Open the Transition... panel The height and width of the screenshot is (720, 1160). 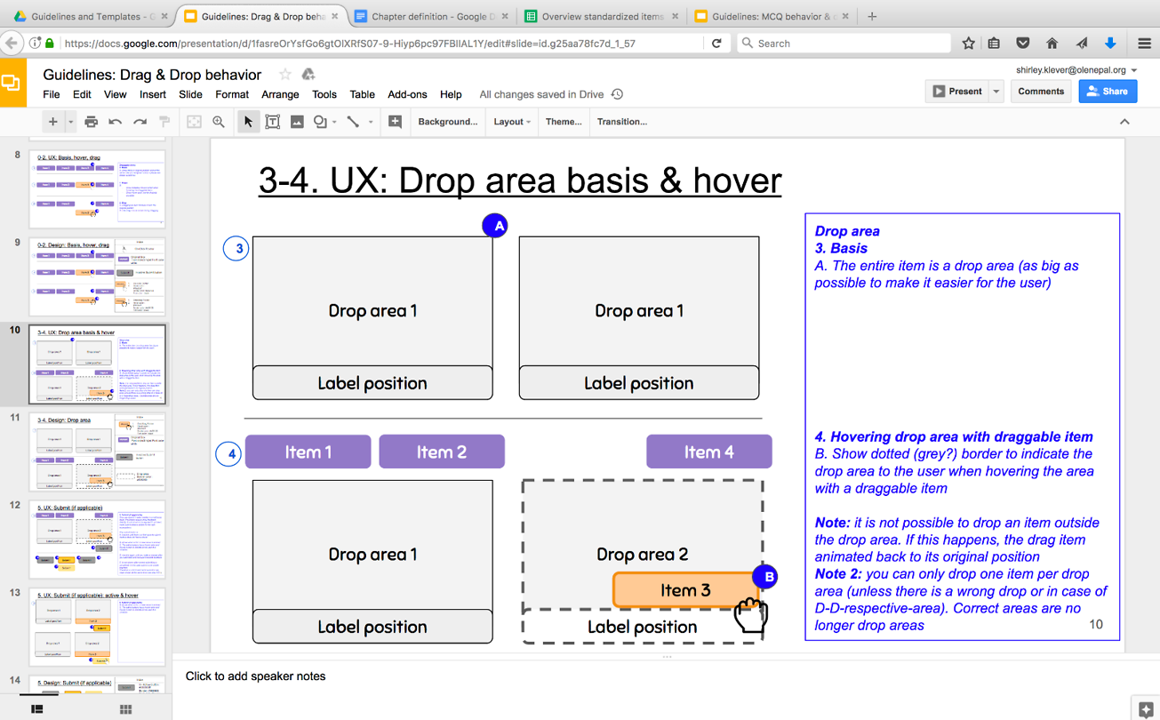pyautogui.click(x=622, y=122)
